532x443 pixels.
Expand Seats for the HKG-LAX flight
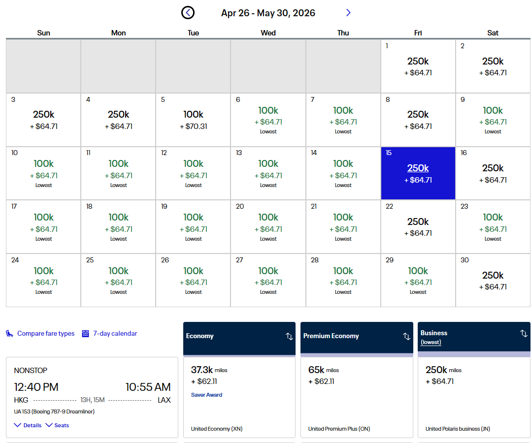tap(57, 425)
